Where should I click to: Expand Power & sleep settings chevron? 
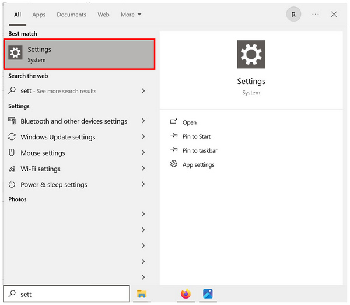coord(143,184)
